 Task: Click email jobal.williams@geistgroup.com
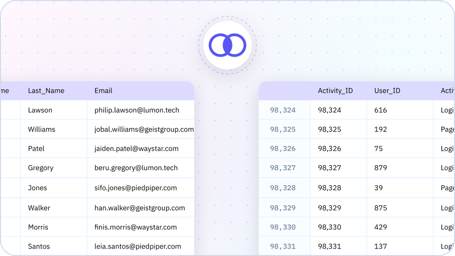coord(144,130)
